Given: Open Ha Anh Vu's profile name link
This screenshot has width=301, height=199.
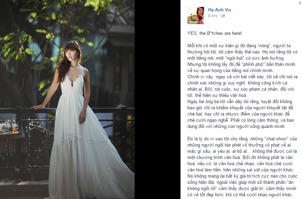Looking at the screenshot, I should [x=220, y=10].
